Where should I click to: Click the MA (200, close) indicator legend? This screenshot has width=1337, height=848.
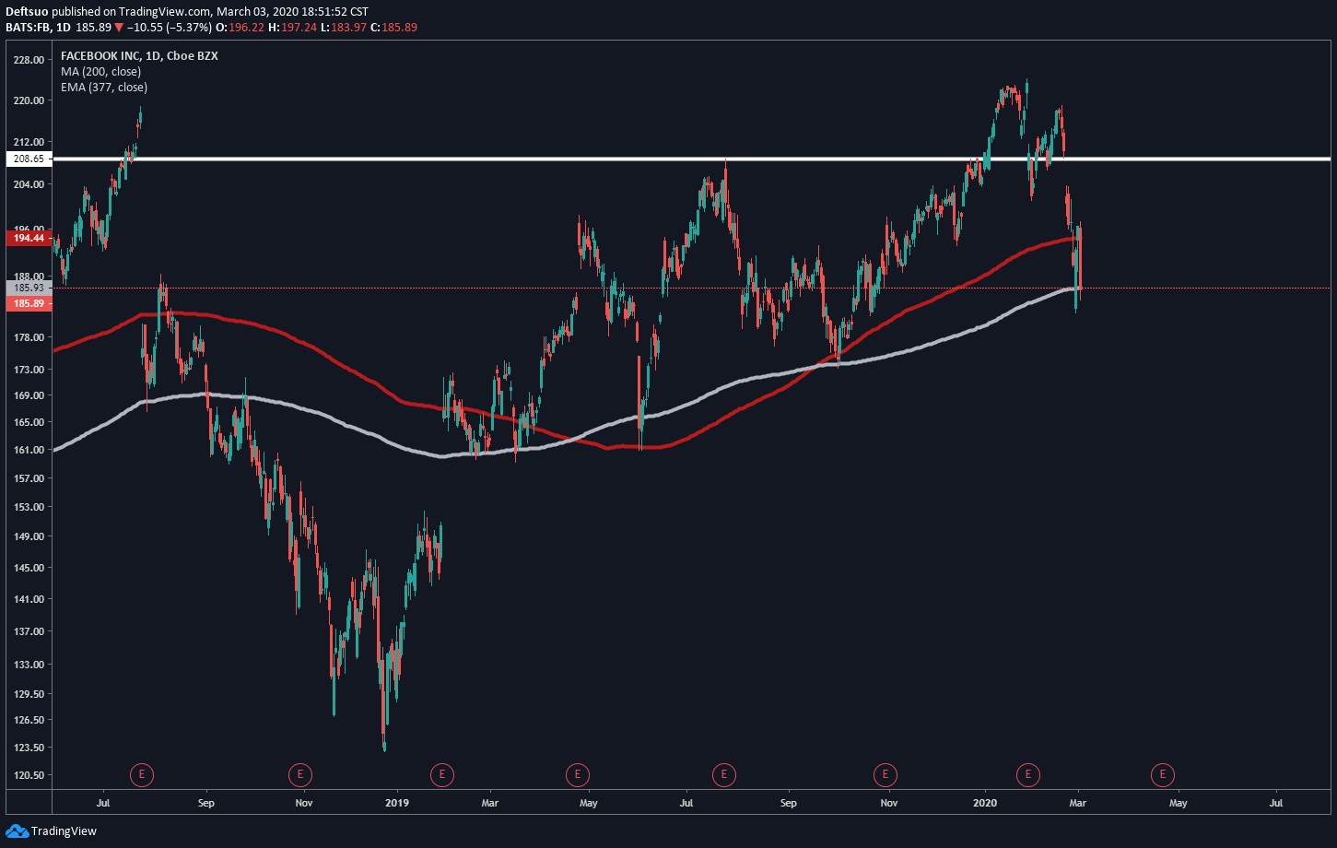point(100,71)
